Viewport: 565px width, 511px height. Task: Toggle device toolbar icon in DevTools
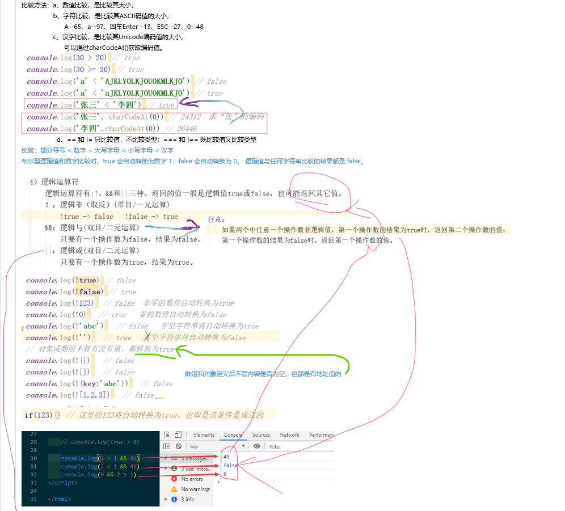[178, 434]
